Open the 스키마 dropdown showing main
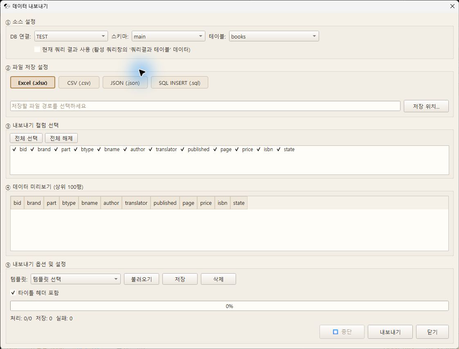 tap(168, 36)
